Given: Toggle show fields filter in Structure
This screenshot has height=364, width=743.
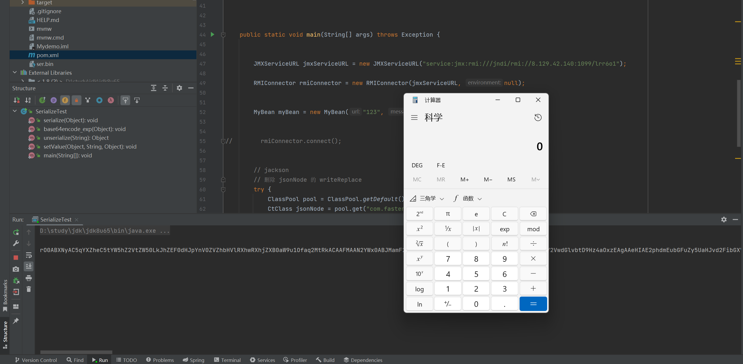Looking at the screenshot, I should [65, 100].
